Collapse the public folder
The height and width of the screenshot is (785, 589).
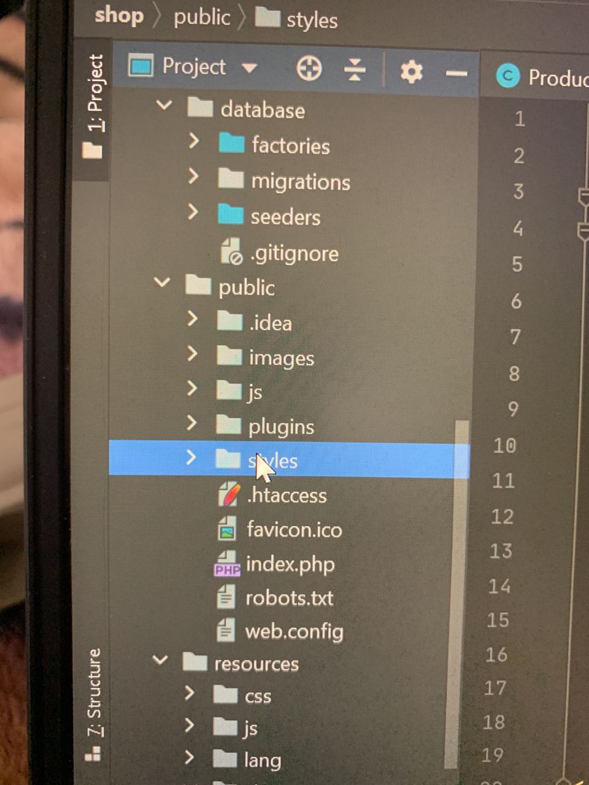coord(163,282)
